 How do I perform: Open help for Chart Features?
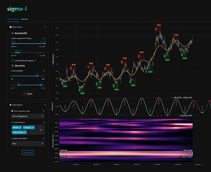(44, 122)
